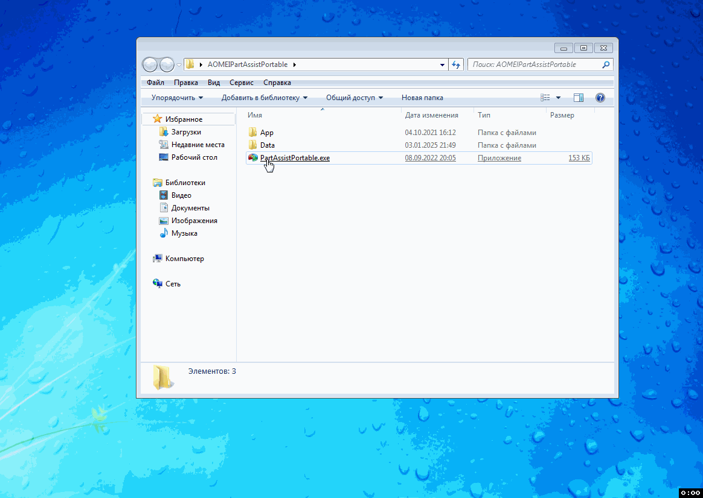Click date 08.09.2022 20:05 cell

[431, 158]
